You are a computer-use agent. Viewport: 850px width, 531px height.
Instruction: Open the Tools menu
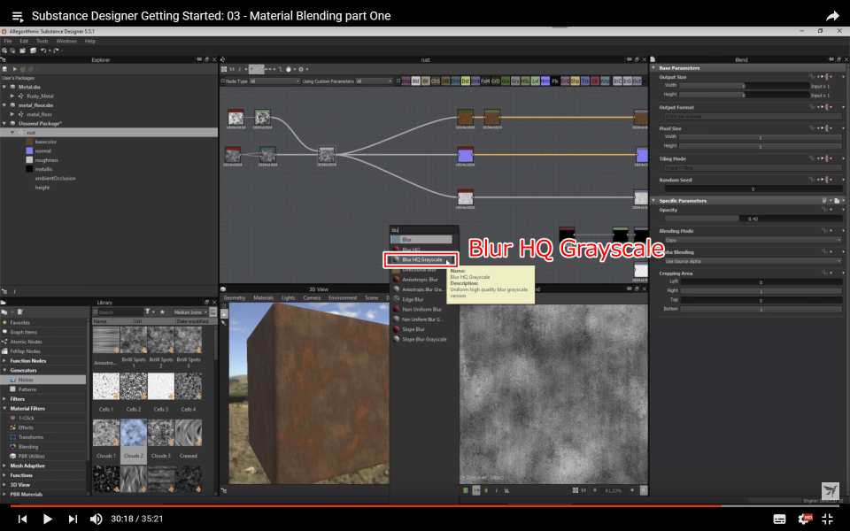(42, 42)
